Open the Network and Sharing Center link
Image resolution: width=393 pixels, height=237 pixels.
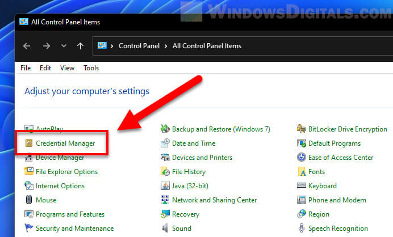point(214,200)
